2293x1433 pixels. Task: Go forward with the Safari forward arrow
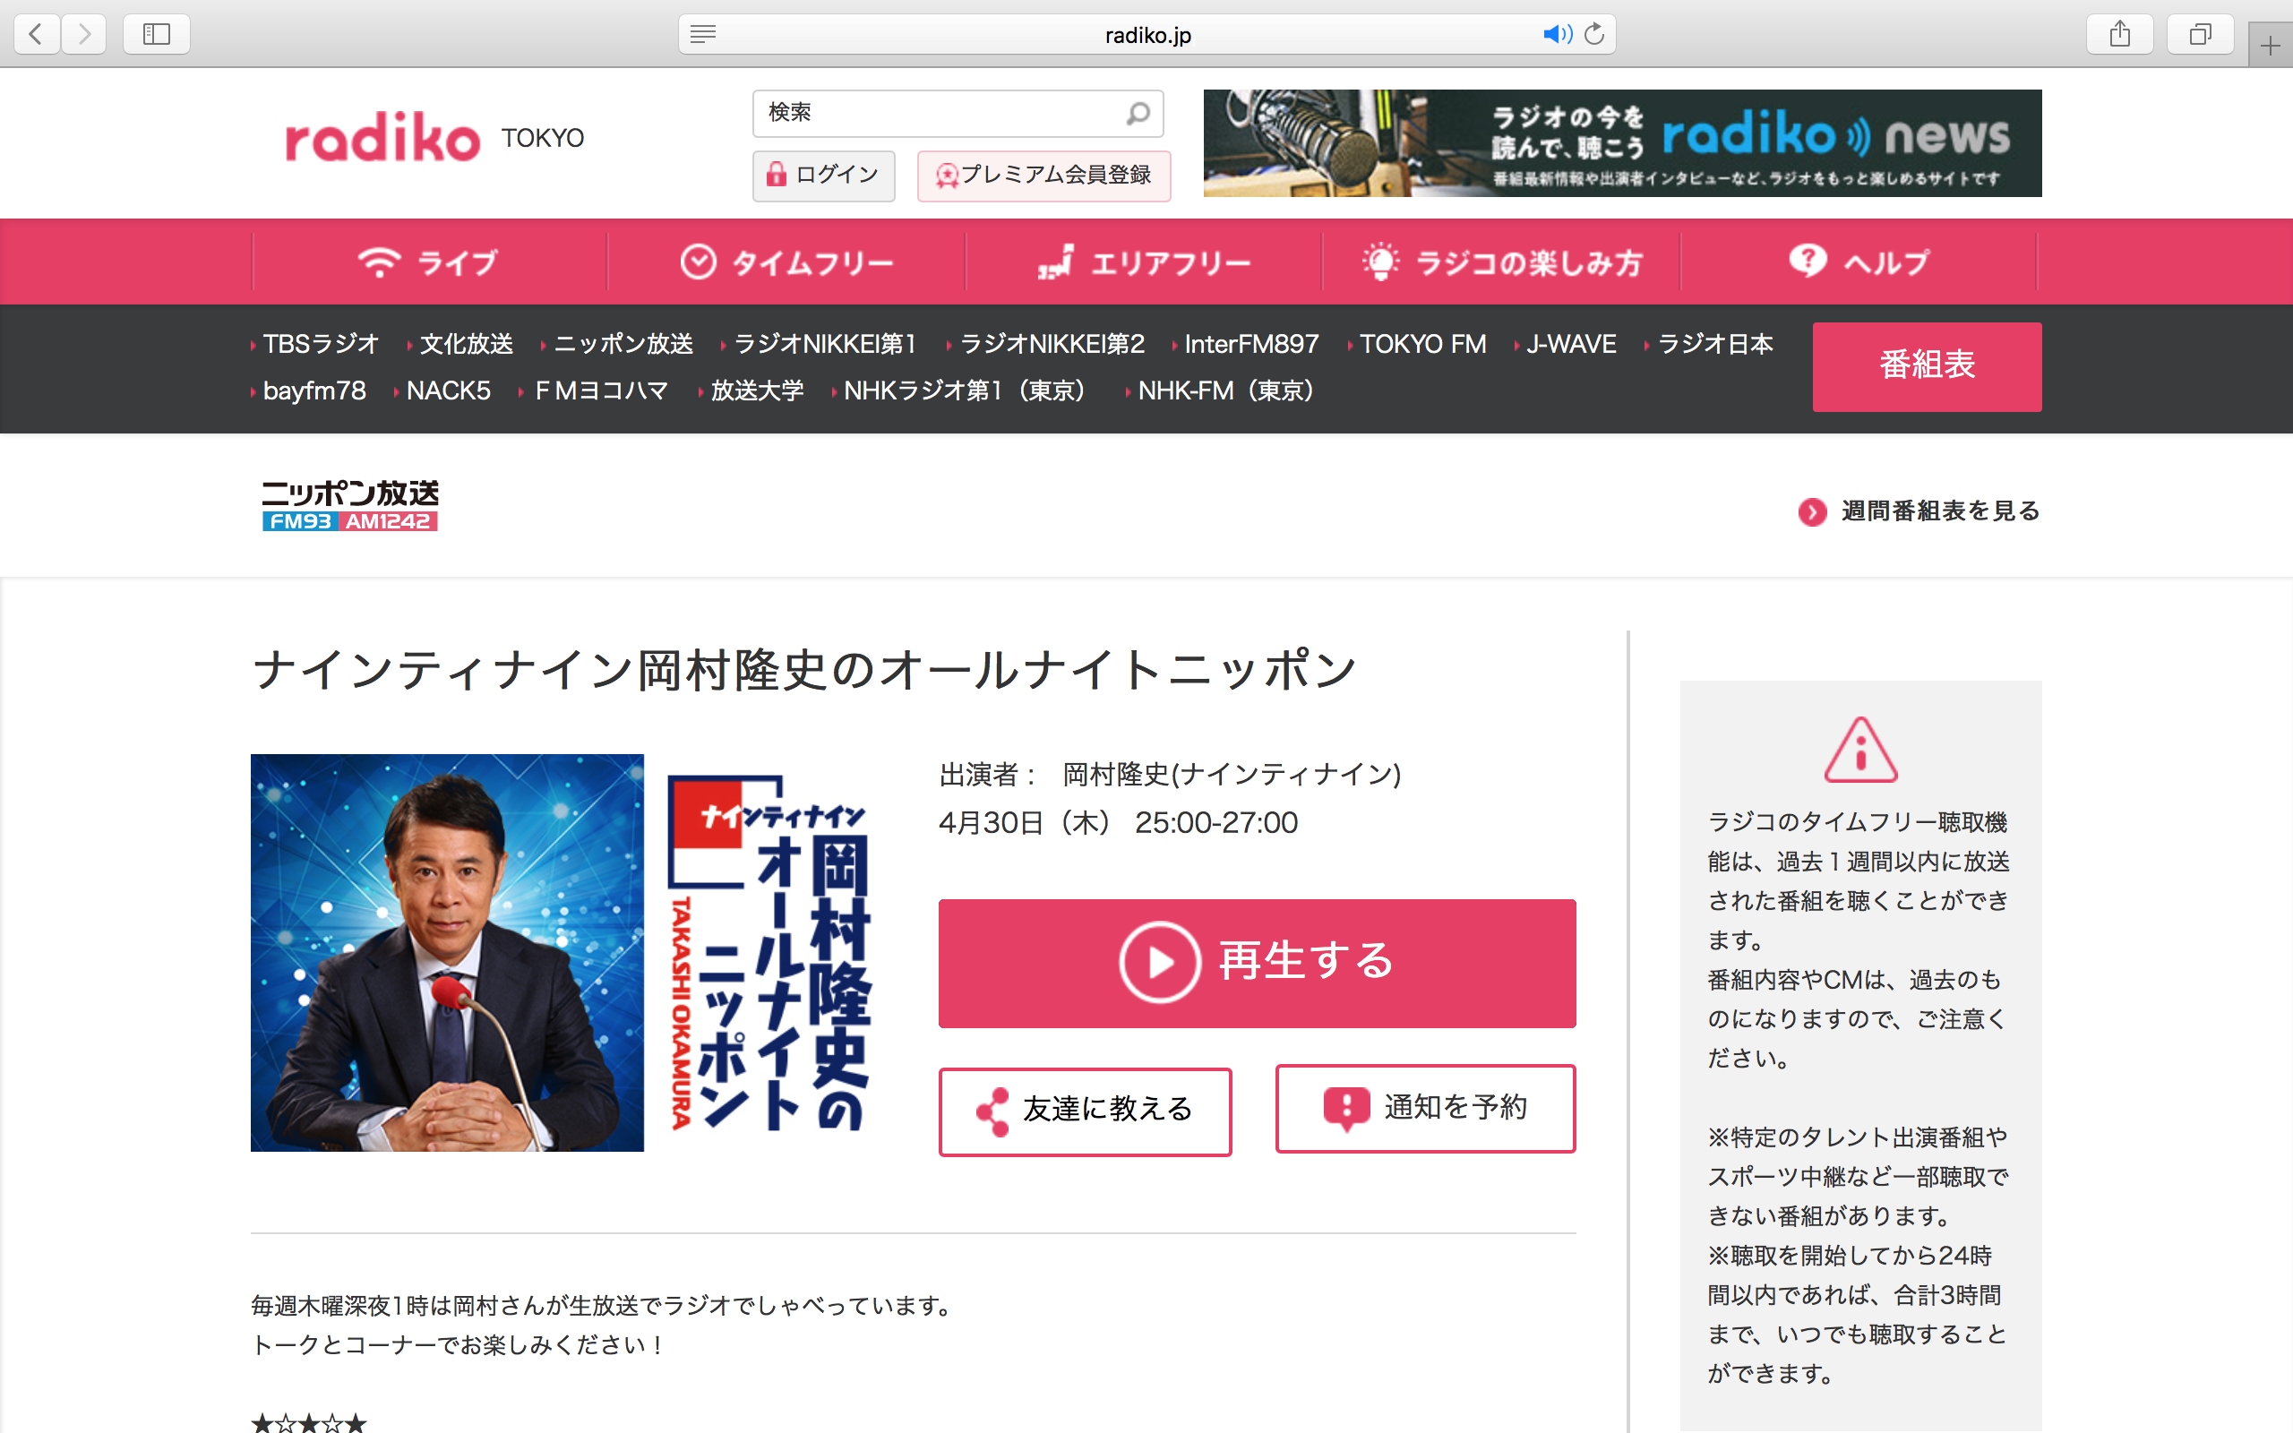click(x=84, y=34)
